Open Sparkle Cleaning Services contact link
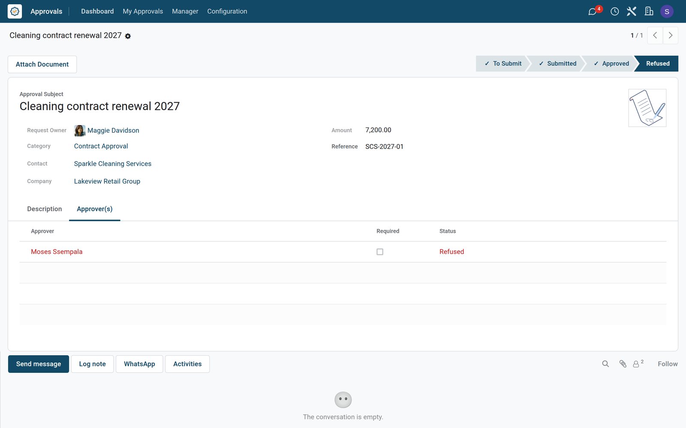 (x=113, y=163)
